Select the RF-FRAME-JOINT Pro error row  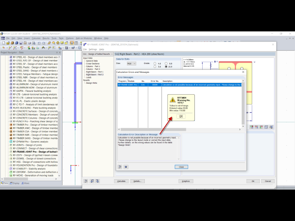point(179,85)
